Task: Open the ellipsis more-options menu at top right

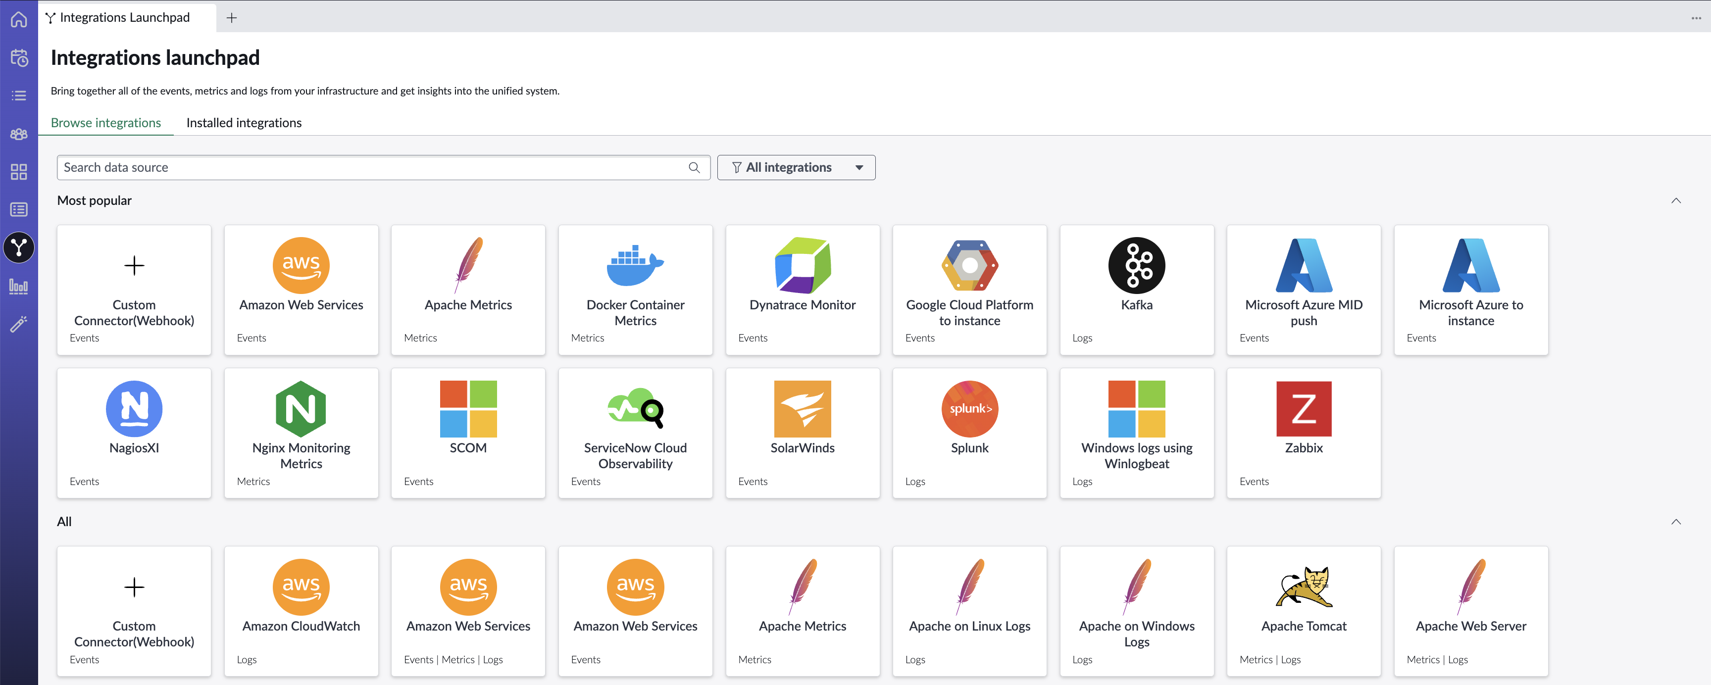Action: [x=1696, y=18]
